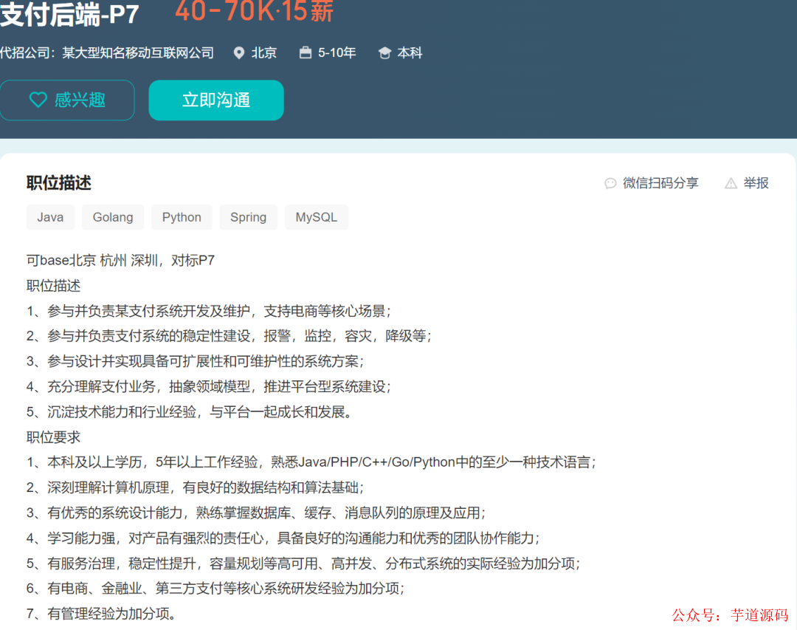Image resolution: width=797 pixels, height=630 pixels.
Task: Click requirement 3 about 数据库、缓存、消息队列
Action: 256,513
